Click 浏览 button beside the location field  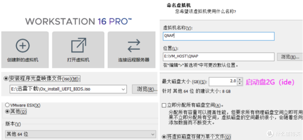click(290, 57)
